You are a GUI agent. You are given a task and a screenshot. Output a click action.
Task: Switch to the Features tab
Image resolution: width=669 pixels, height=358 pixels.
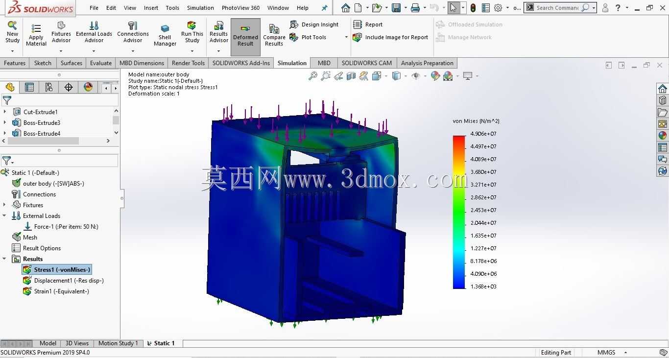(x=15, y=63)
